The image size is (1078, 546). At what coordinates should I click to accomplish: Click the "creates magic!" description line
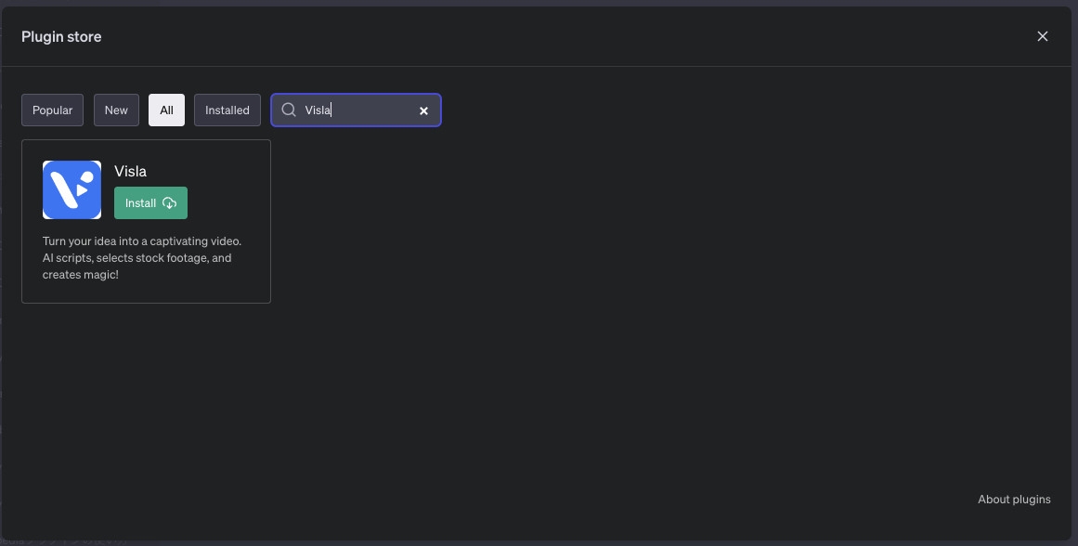tap(81, 275)
